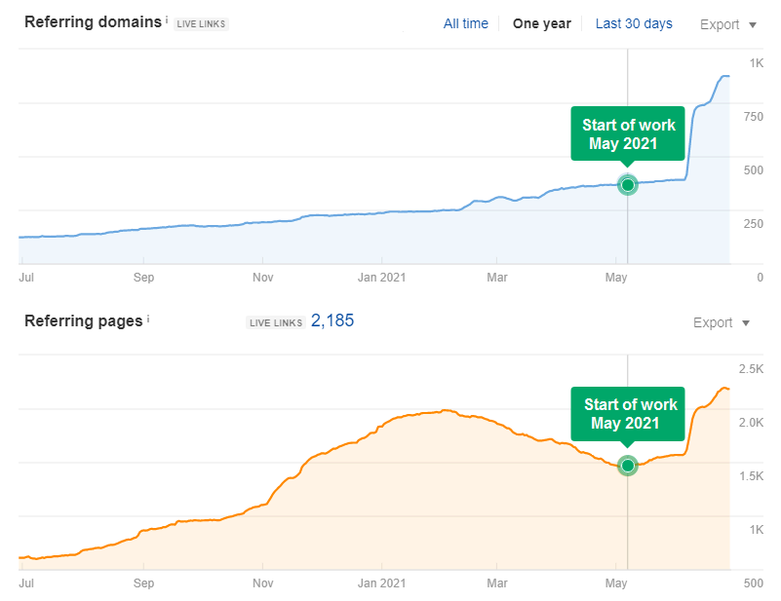Click the Referring pages heading

coord(84,320)
